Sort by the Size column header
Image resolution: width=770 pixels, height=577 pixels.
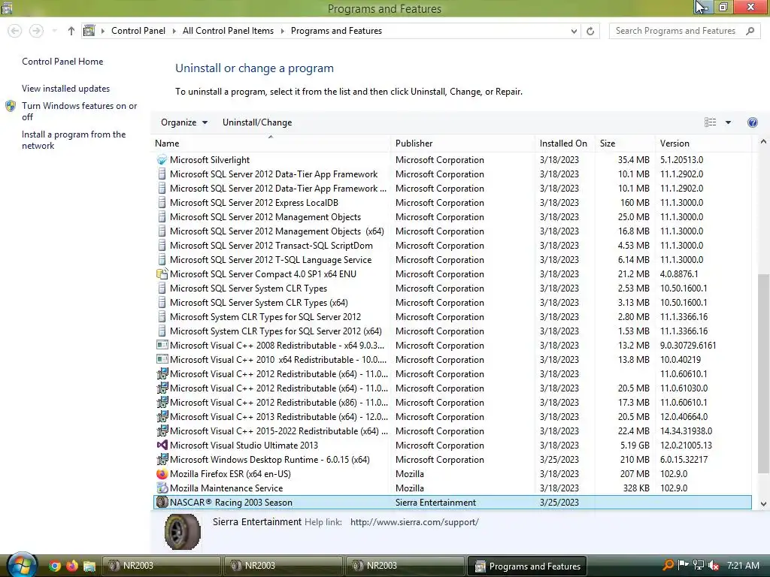(x=625, y=143)
